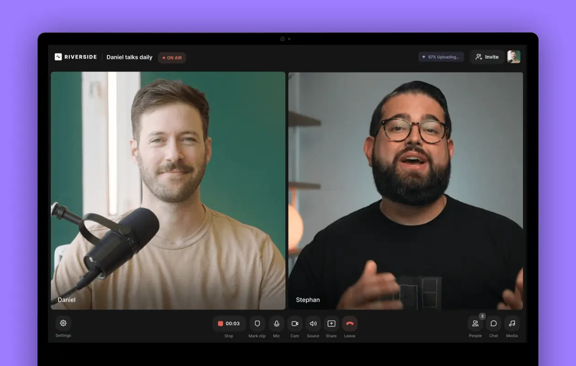Click the Riverside logo
576x366 pixels.
75,57
